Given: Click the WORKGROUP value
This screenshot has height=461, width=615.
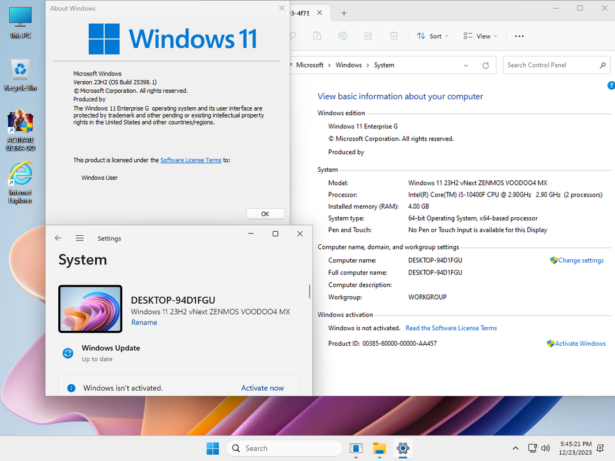Looking at the screenshot, I should (x=427, y=297).
